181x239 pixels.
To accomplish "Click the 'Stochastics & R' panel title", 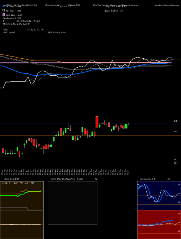I will point(148,179).
